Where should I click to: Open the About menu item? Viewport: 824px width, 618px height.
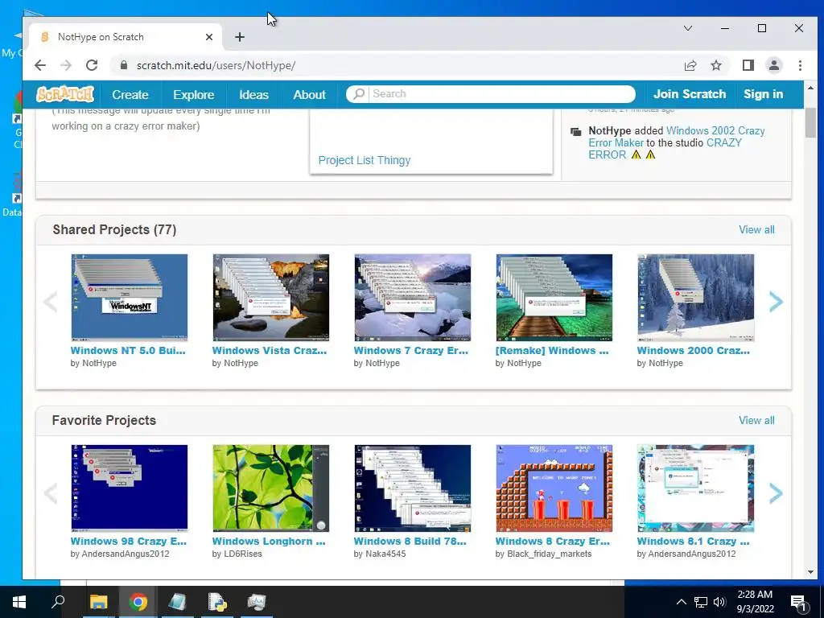coord(309,95)
